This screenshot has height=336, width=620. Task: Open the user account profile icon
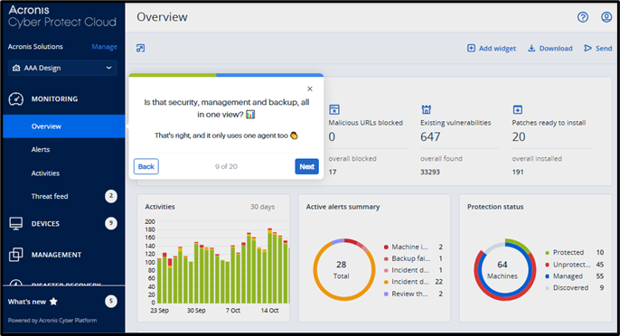tap(606, 17)
